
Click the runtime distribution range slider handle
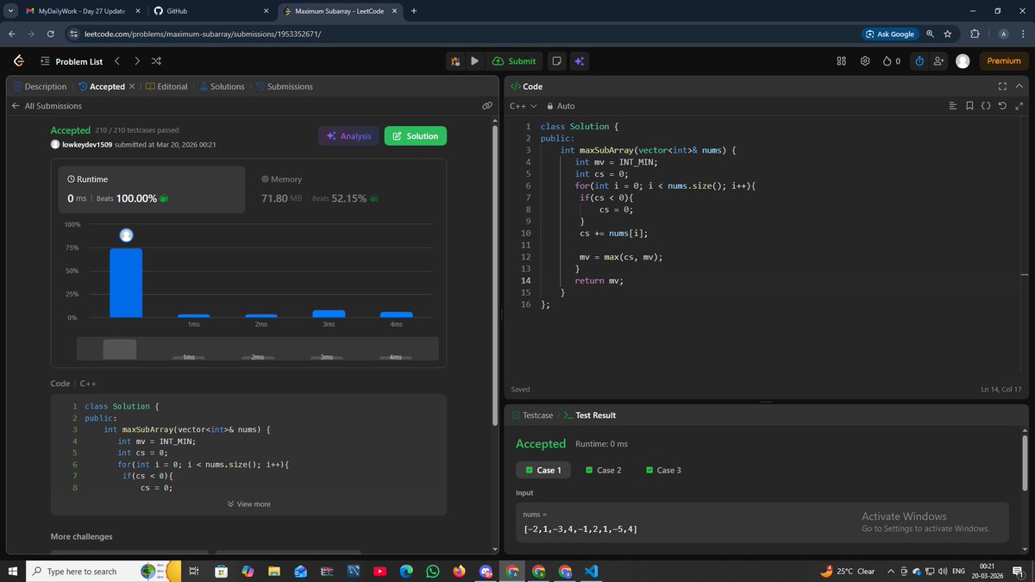120,348
